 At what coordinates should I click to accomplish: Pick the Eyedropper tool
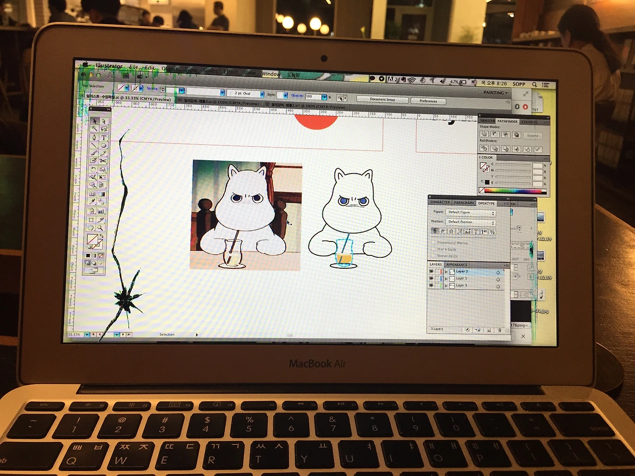(x=92, y=202)
